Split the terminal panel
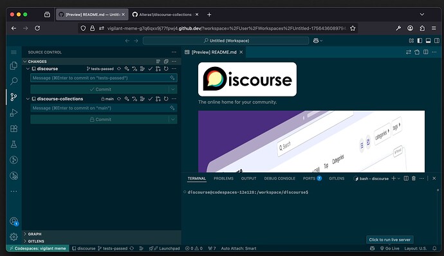The image size is (444, 256). tap(406, 178)
